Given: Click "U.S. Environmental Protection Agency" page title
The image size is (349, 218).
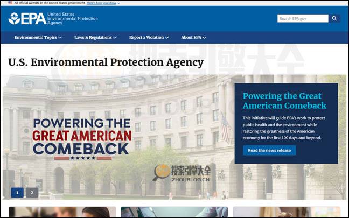Looking at the screenshot, I should coord(106,62).
